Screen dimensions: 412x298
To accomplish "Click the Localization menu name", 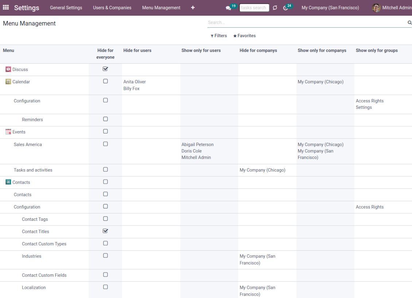I will pyautogui.click(x=34, y=287).
